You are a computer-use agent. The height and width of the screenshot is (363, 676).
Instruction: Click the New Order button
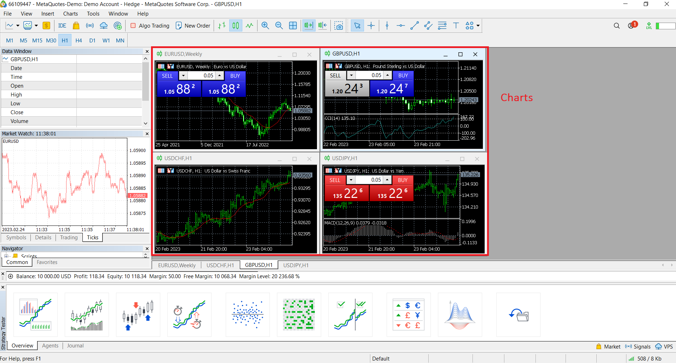[x=193, y=25]
